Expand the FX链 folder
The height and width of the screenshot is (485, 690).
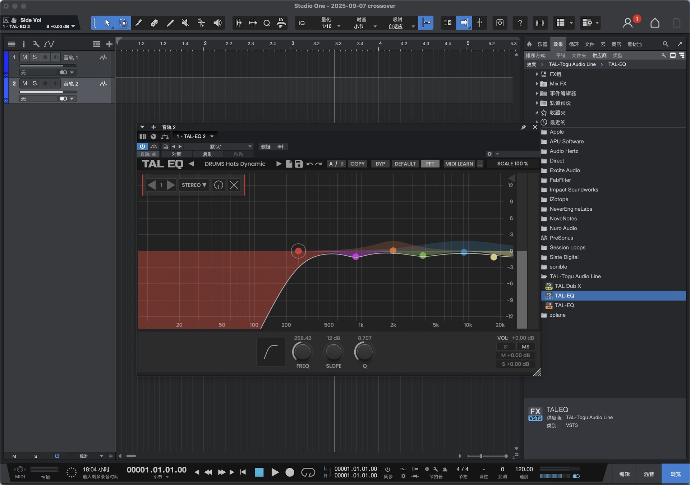pyautogui.click(x=537, y=74)
